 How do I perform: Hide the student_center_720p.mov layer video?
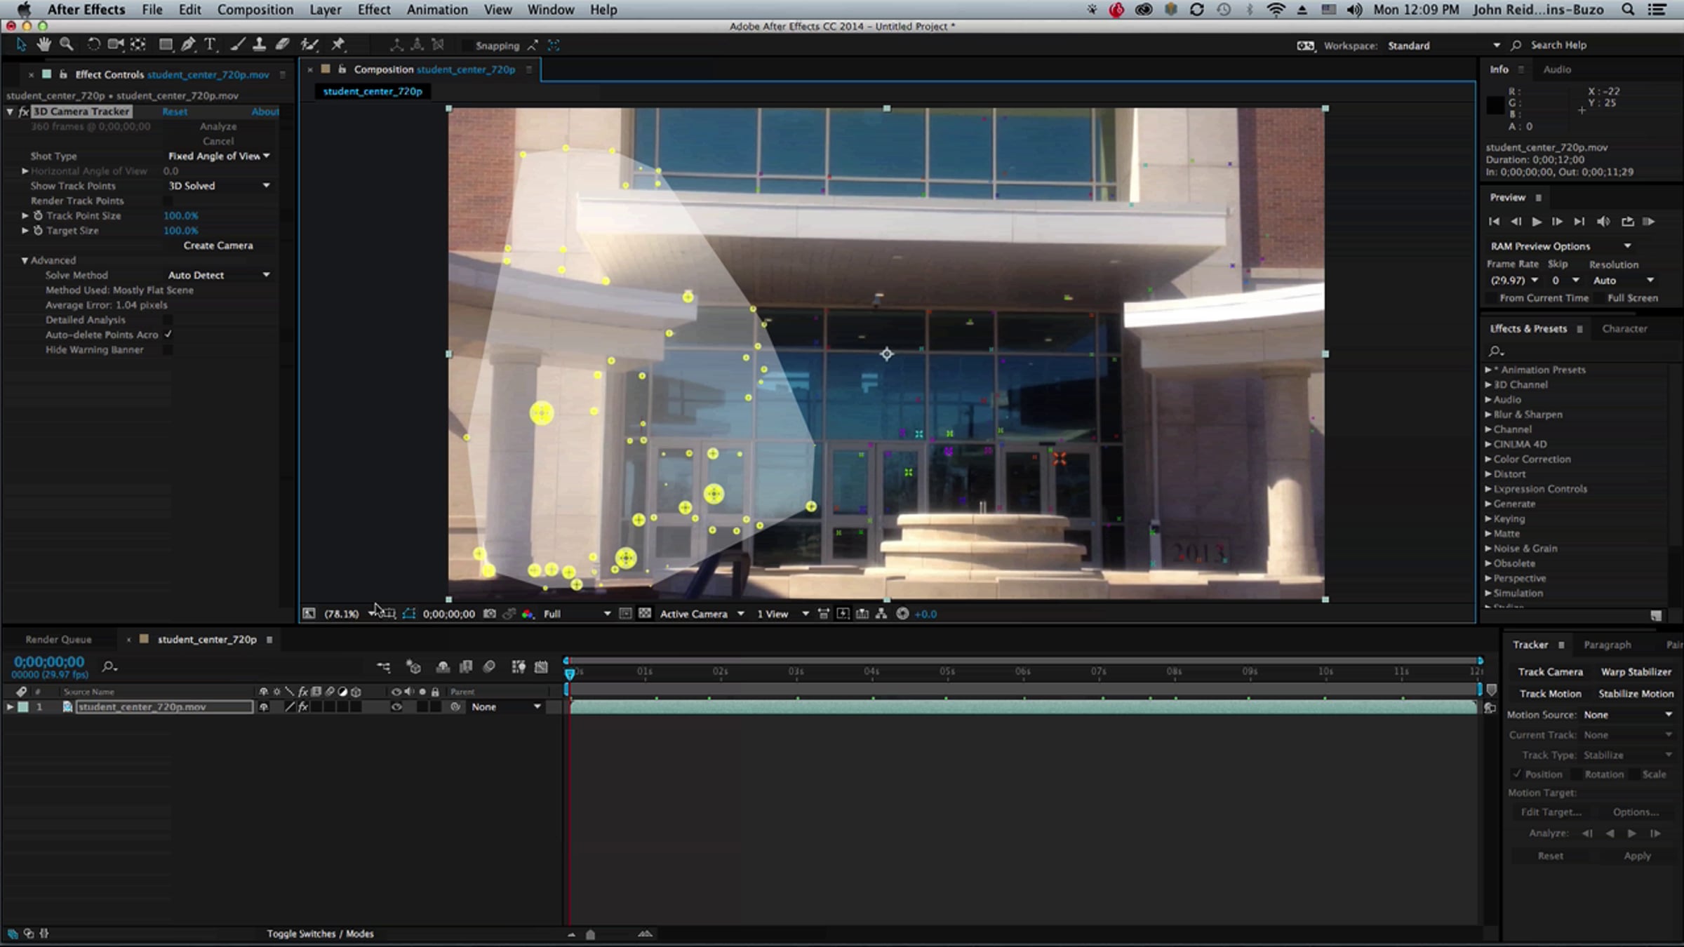coord(396,707)
